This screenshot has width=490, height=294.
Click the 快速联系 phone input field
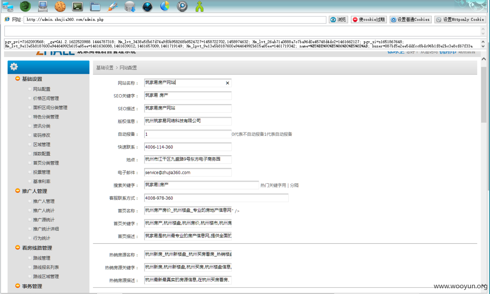pyautogui.click(x=188, y=147)
